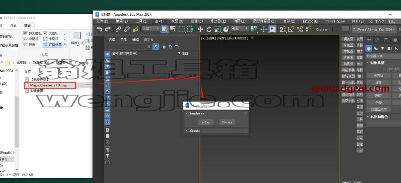This screenshot has width=401, height=183.
Task: Click 球体 object type button
Action: [379, 82]
